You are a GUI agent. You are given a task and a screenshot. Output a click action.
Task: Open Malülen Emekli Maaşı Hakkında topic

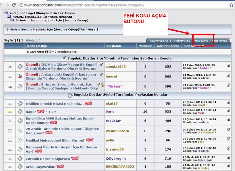[55, 103]
